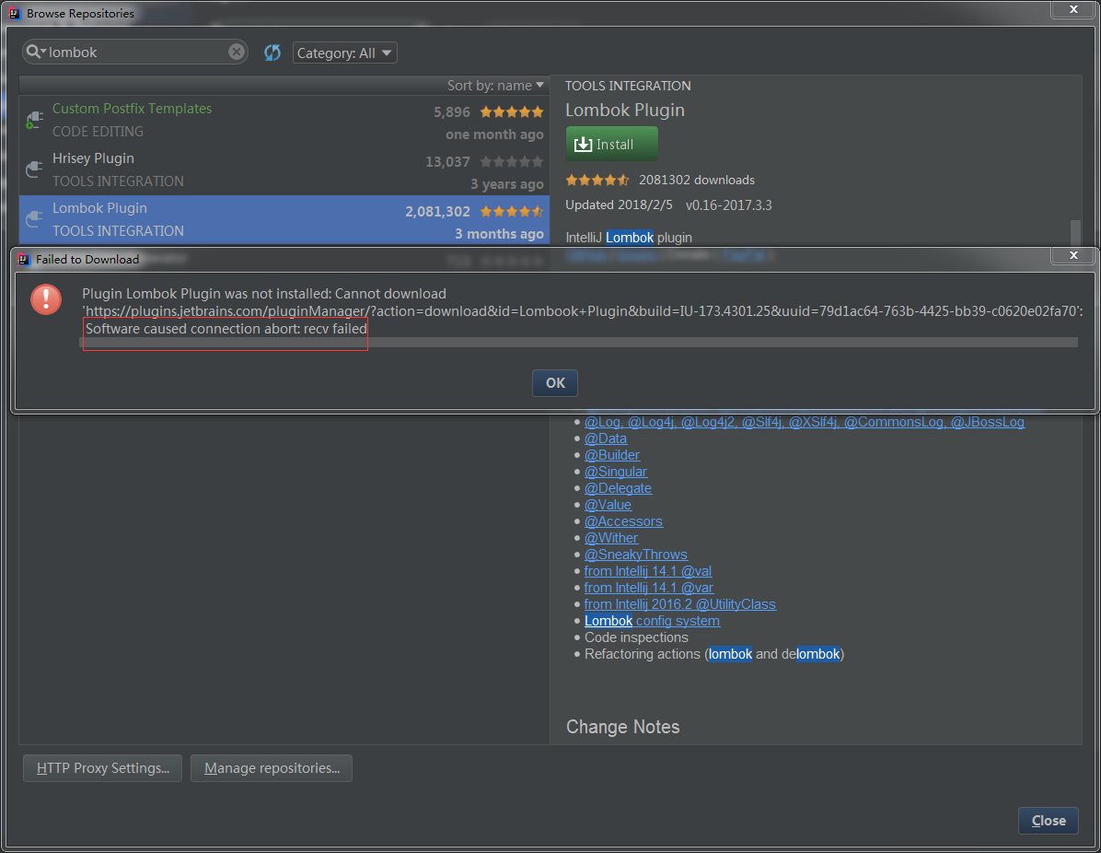Image resolution: width=1101 pixels, height=853 pixels.
Task: Clear the lombok search text
Action: coord(237,53)
